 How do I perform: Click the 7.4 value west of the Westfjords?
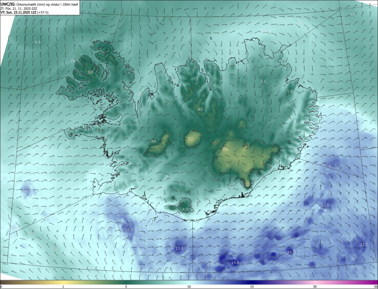(73, 61)
